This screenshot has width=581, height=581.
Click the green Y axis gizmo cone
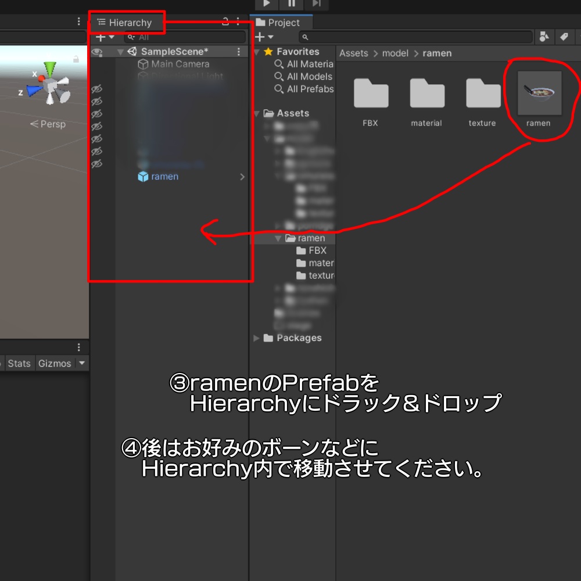click(x=49, y=69)
